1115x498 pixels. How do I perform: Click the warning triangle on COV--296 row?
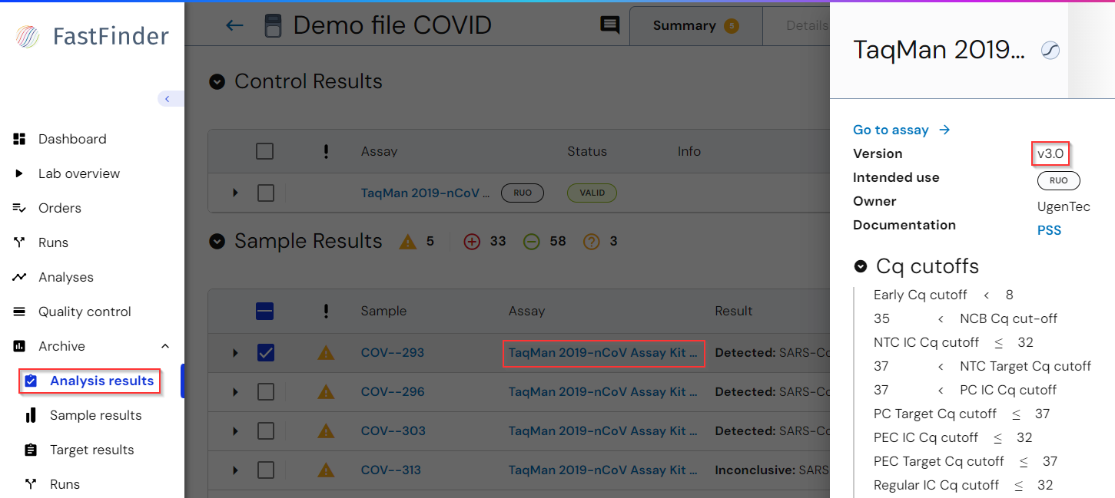327,392
